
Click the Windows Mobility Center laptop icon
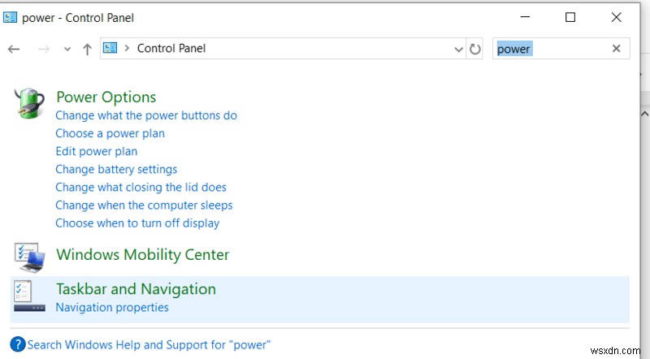[x=30, y=257]
